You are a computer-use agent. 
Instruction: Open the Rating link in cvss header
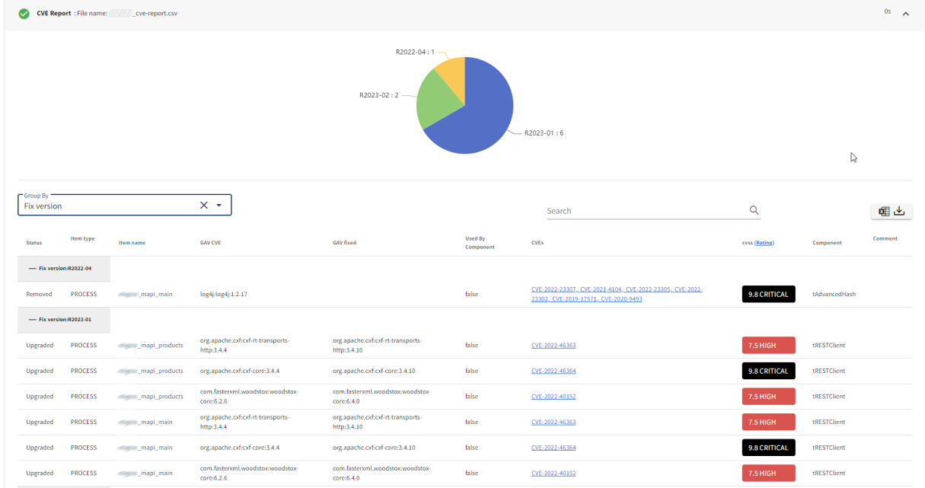click(x=764, y=243)
